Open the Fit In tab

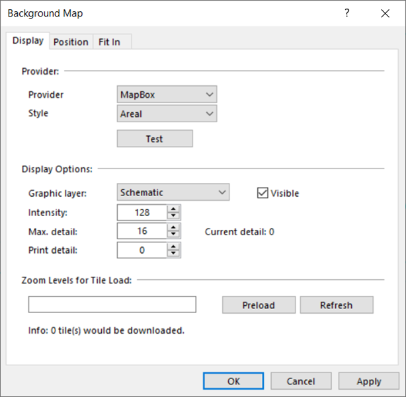click(x=110, y=42)
